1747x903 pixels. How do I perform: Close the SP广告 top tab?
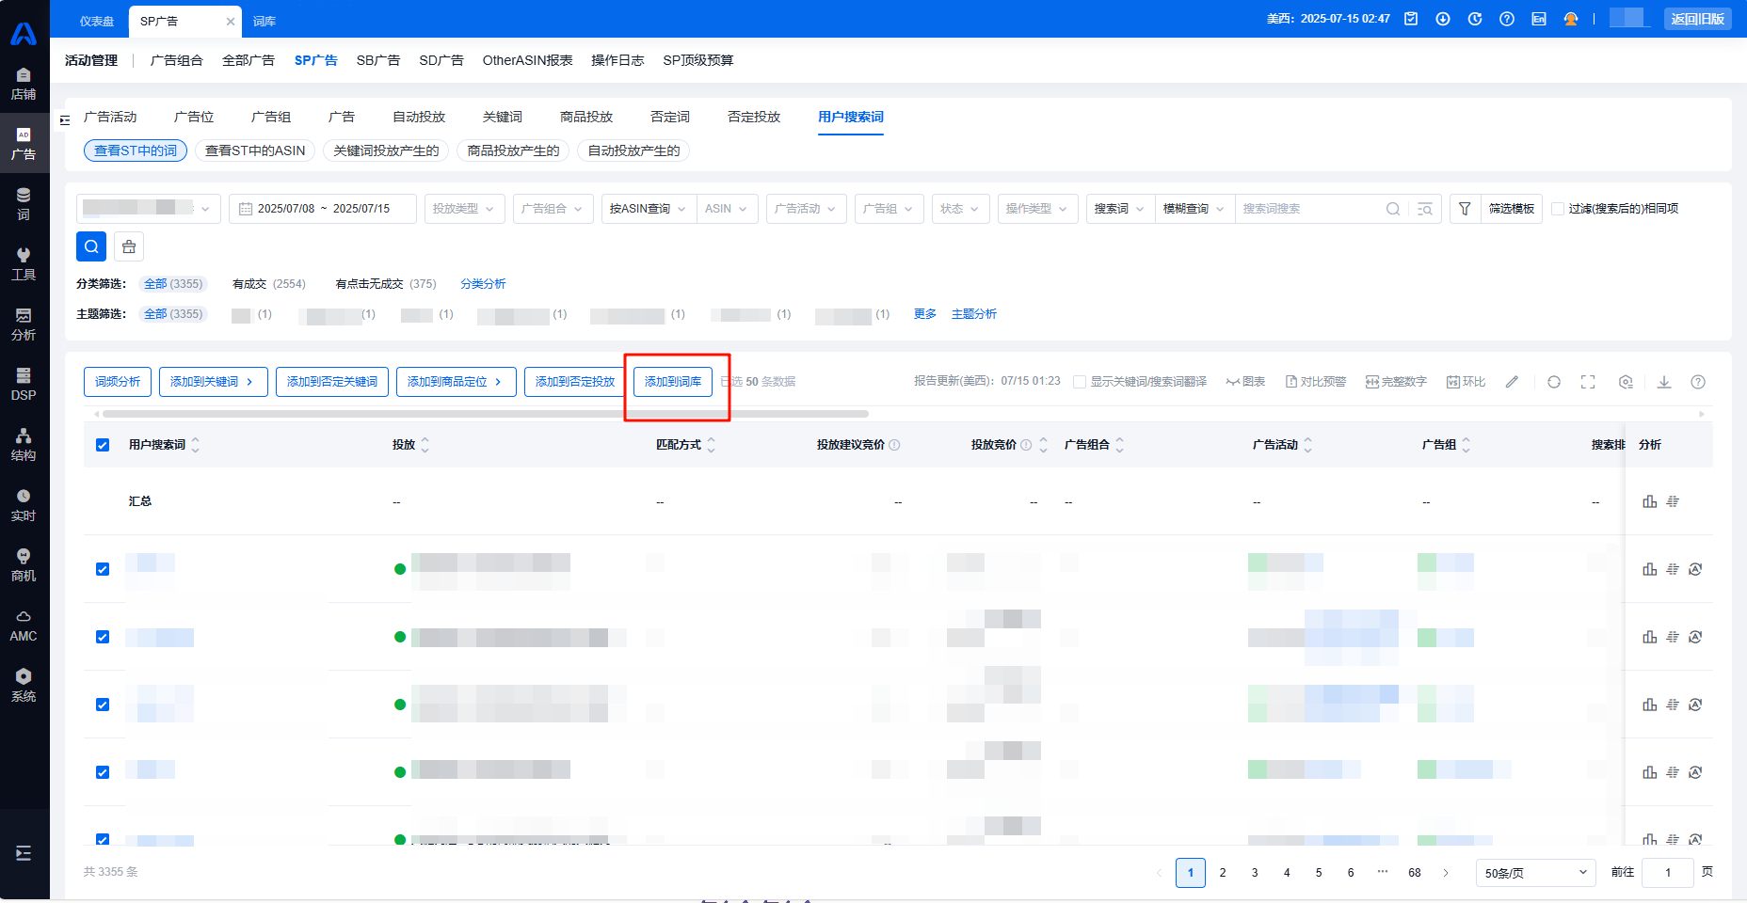[x=231, y=21]
